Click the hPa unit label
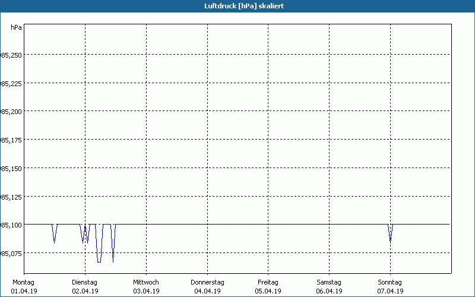Viewport: 475px width, 297px height. click(16, 27)
